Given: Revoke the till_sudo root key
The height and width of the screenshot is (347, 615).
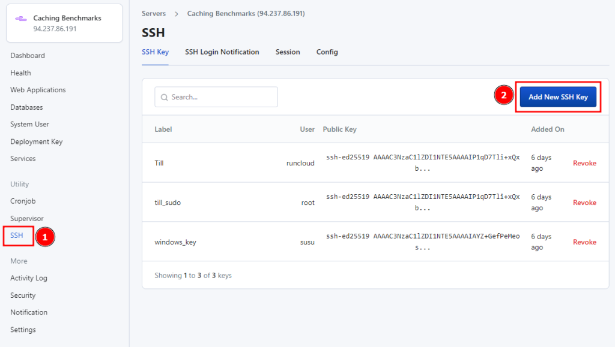Looking at the screenshot, I should tap(584, 203).
